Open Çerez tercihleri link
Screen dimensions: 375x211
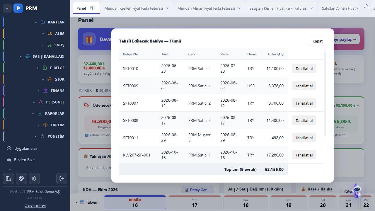click(x=35, y=206)
